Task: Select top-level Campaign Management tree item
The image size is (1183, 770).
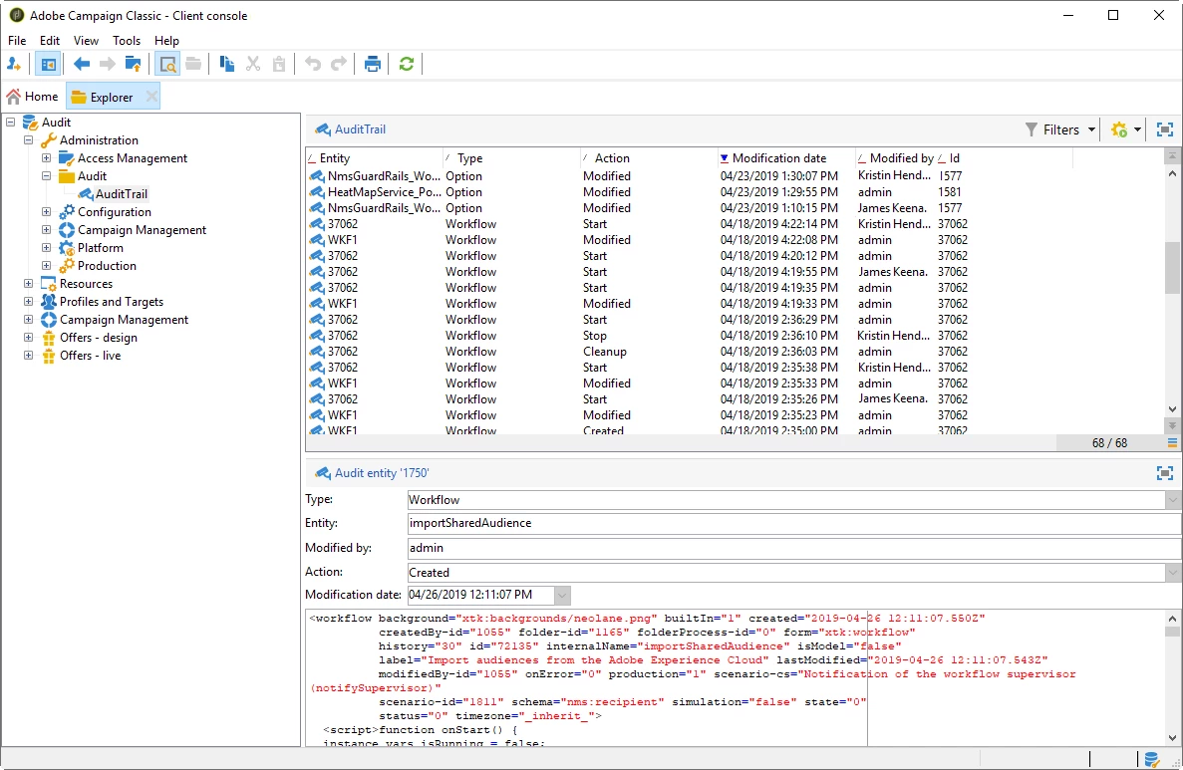Action: point(124,320)
